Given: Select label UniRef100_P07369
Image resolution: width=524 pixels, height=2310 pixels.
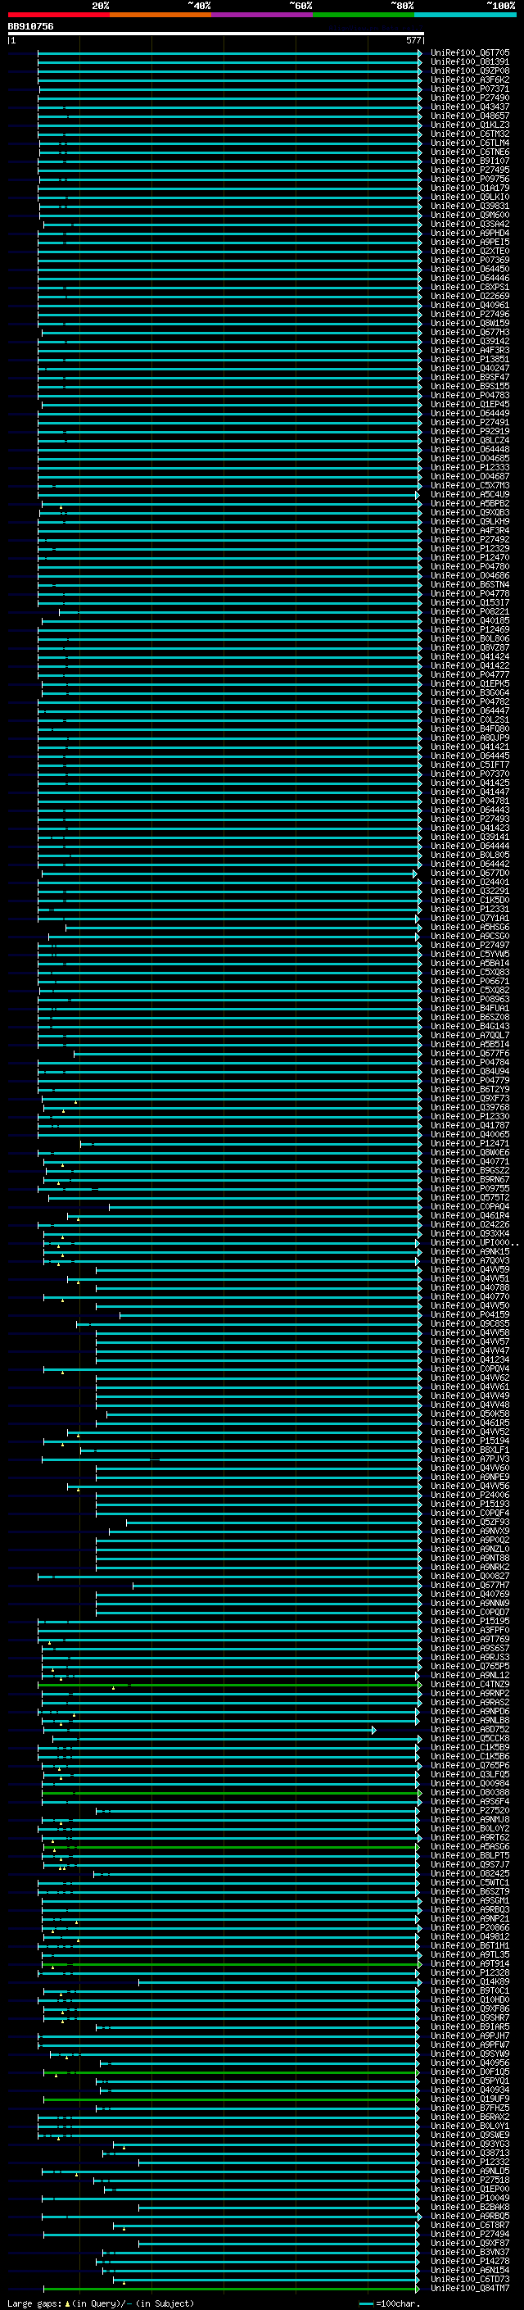Looking at the screenshot, I should coord(470,260).
